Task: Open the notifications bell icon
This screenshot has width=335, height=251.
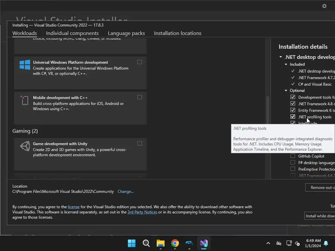Action: [x=326, y=243]
